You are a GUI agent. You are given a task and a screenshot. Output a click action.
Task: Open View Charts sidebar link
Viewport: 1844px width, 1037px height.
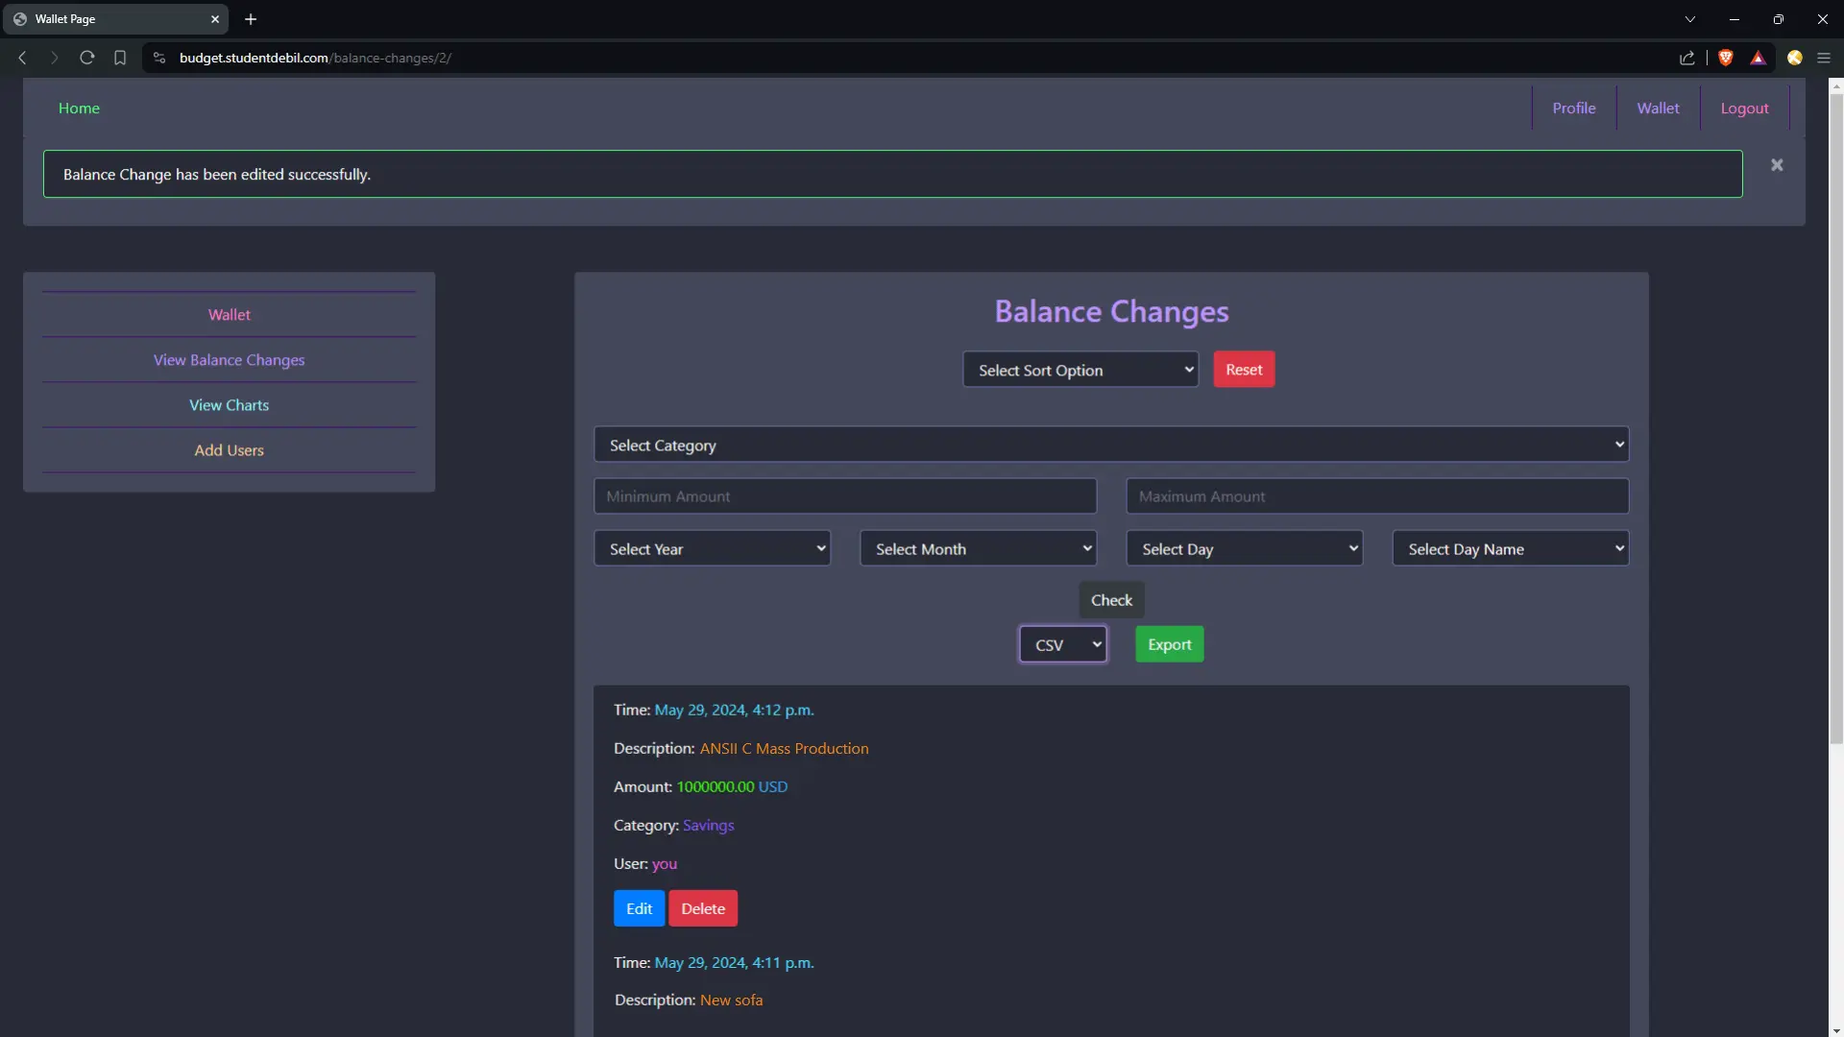(229, 405)
